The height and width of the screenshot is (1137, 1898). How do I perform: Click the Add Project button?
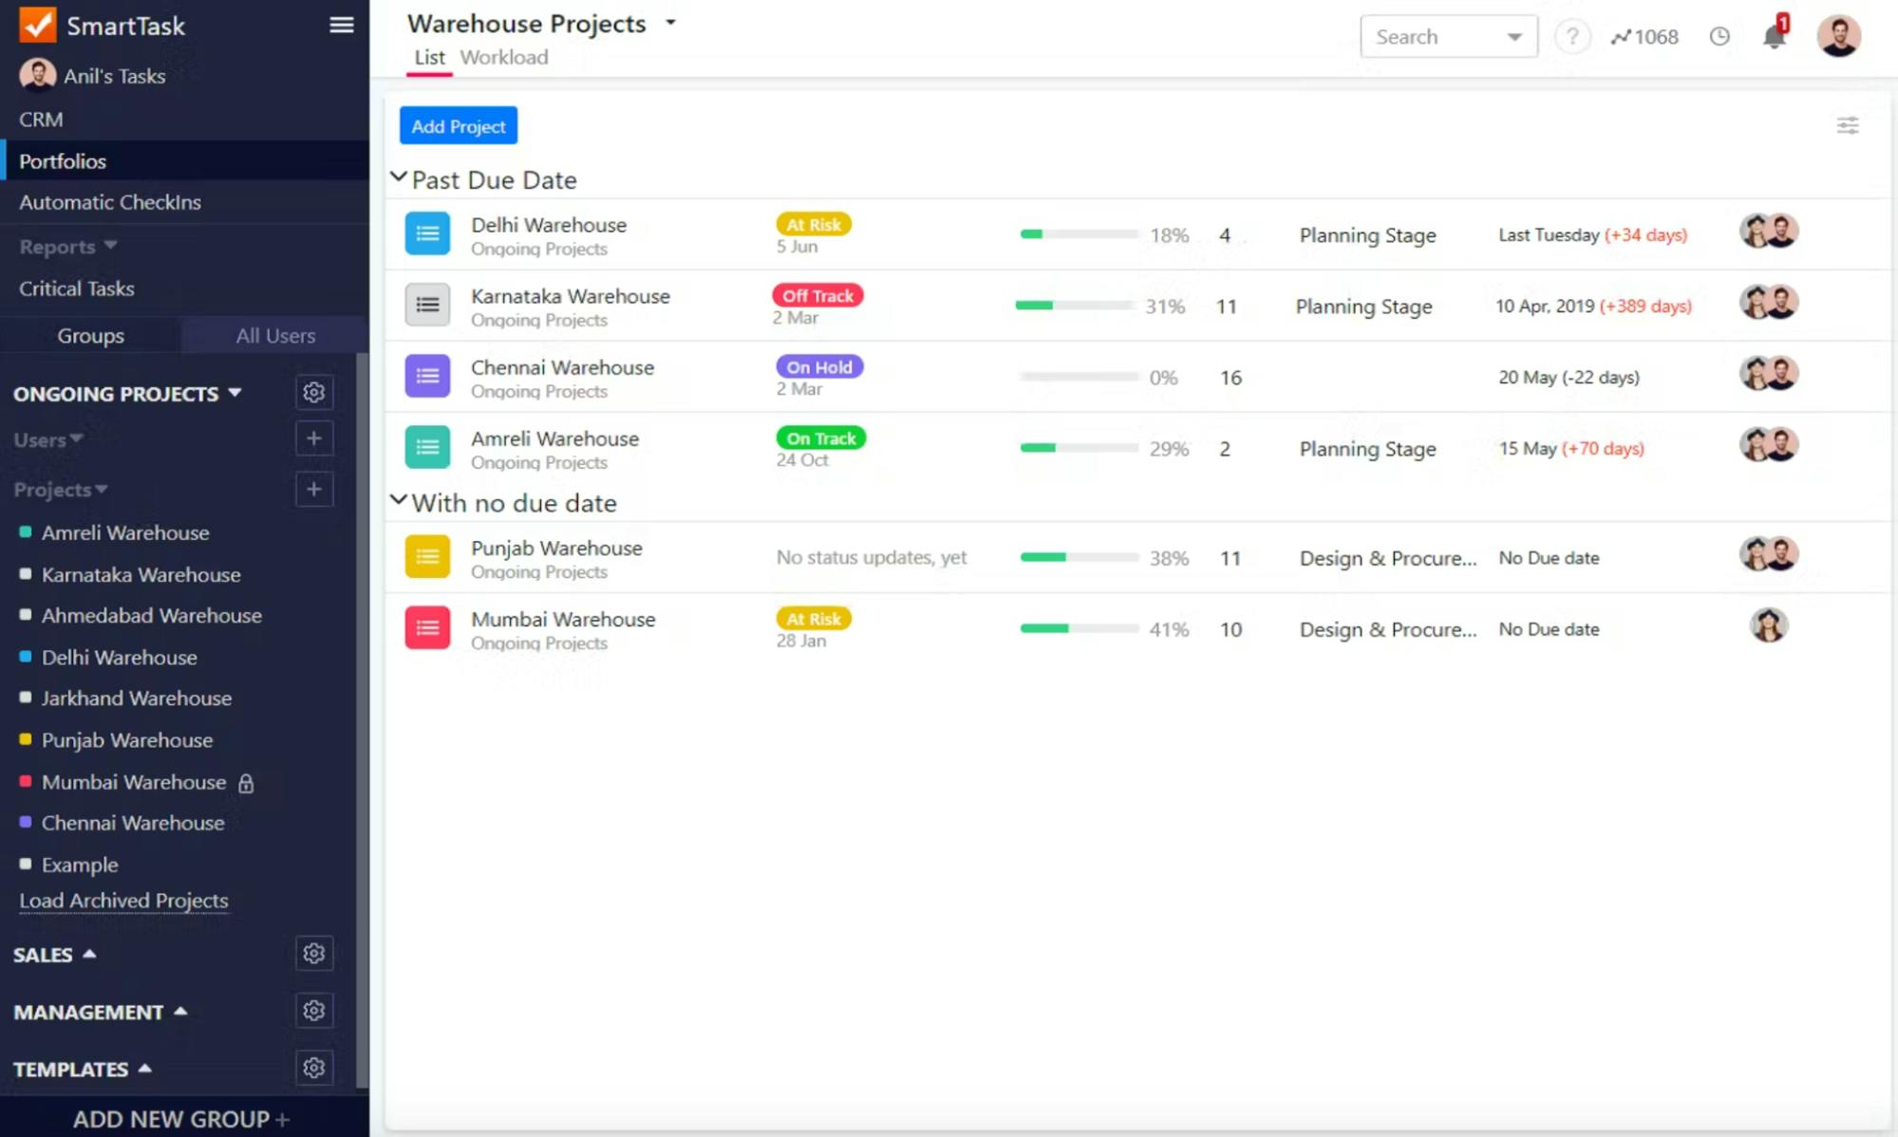[x=458, y=124]
